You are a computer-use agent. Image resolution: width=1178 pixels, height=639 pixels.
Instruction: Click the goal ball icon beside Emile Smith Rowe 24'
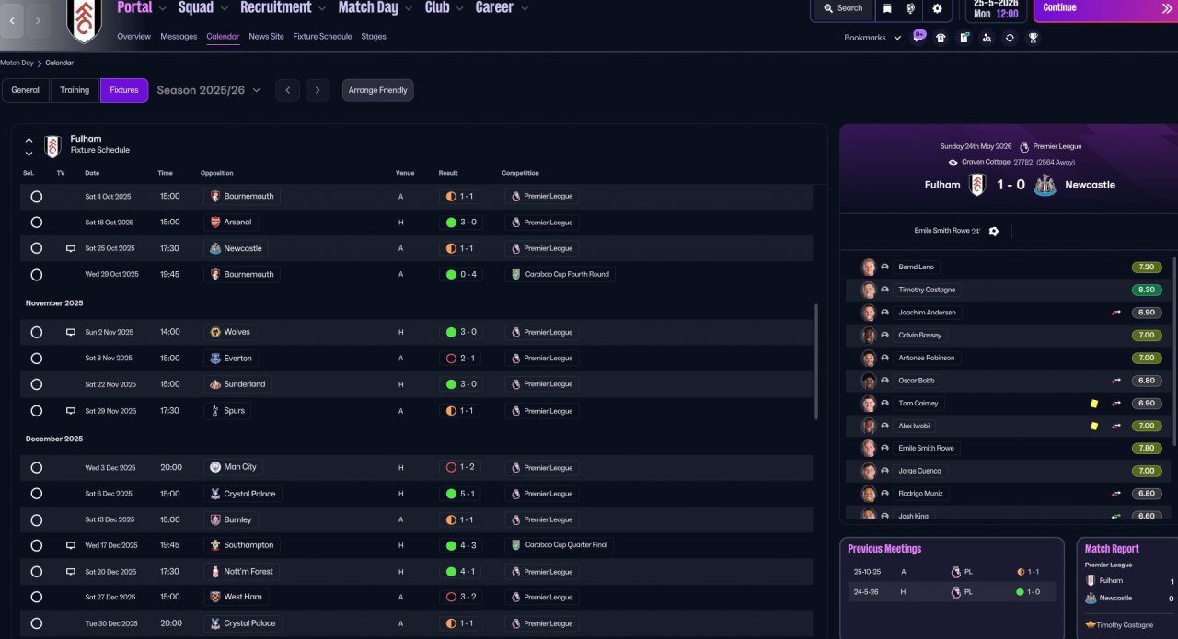tap(994, 231)
